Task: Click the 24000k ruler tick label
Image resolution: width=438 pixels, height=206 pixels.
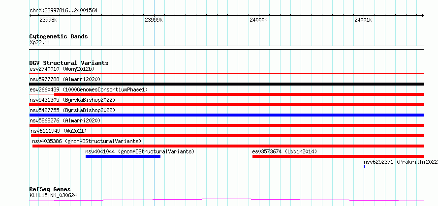Action: (x=259, y=20)
